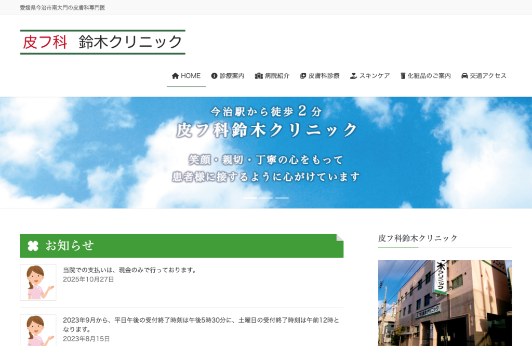Click the hand-care icon beside スキンケア
Screen dimensions: 532x346
(x=353, y=76)
